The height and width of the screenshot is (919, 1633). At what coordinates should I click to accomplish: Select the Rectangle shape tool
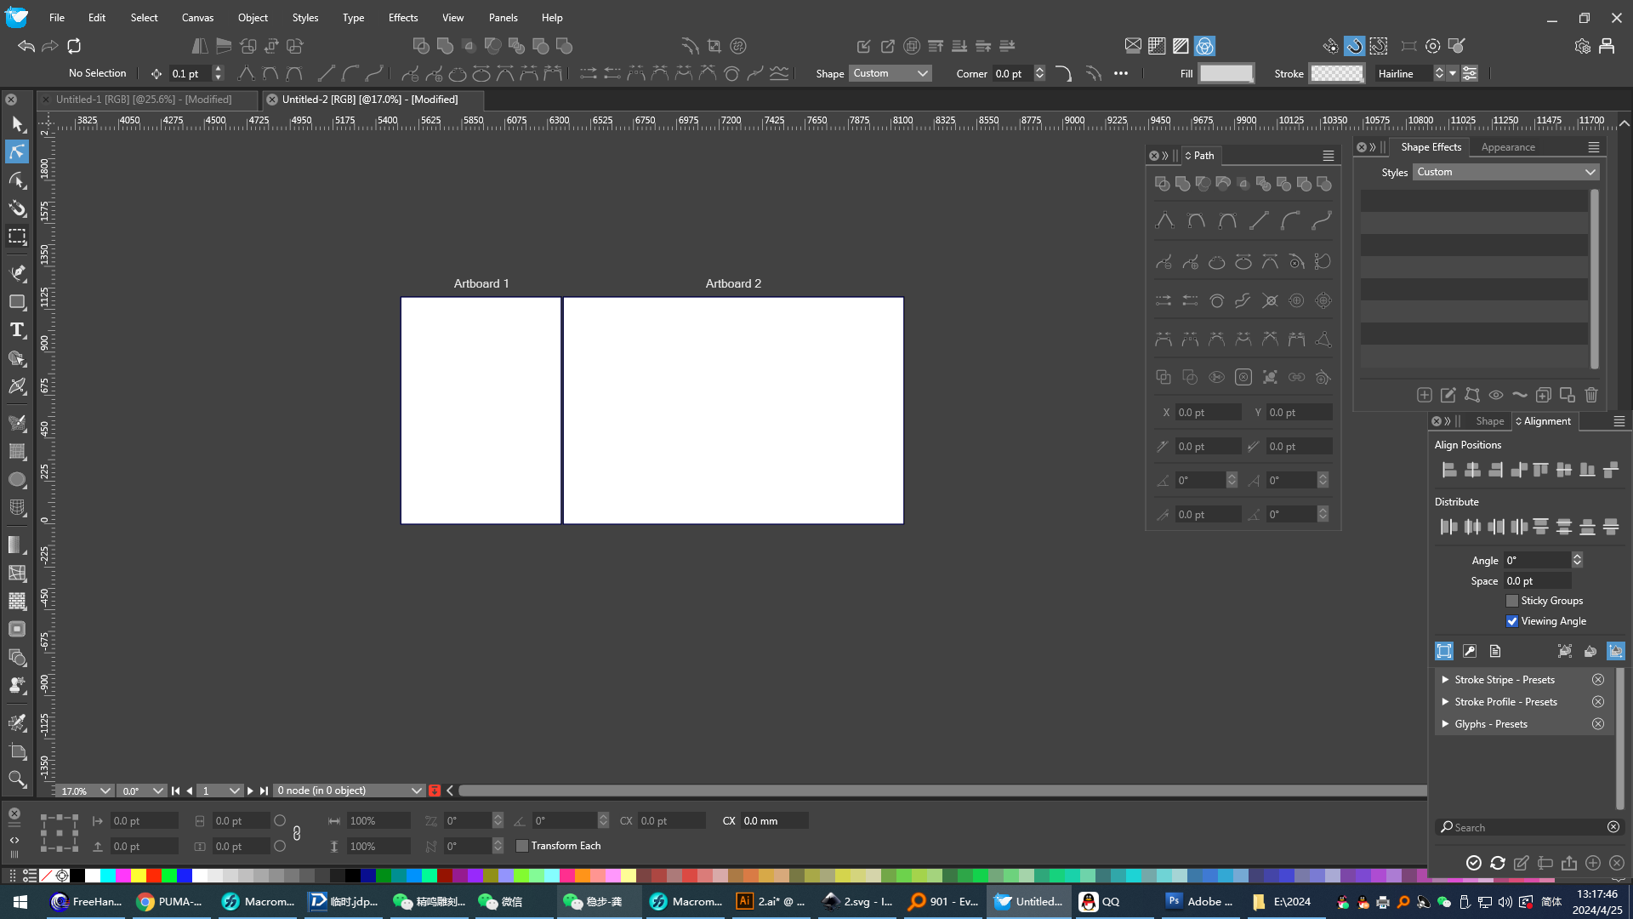(17, 302)
